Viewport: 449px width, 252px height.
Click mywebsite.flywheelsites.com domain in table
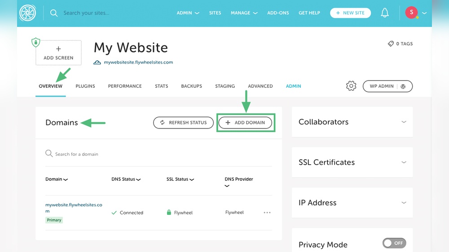click(74, 208)
